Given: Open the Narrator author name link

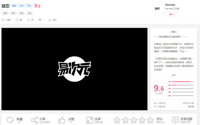Looking at the screenshot, I should pos(170,5).
